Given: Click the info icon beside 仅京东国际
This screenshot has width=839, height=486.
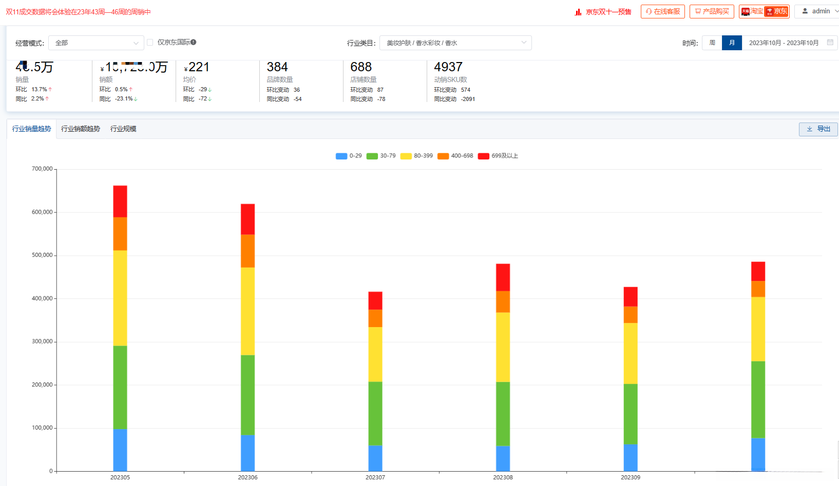Looking at the screenshot, I should [x=194, y=42].
